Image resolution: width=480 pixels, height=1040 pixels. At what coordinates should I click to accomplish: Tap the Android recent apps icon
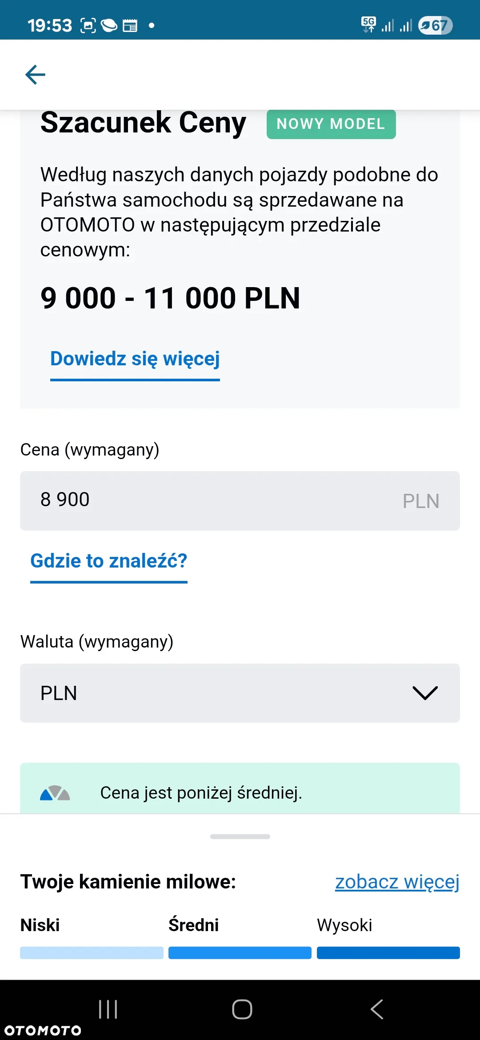pyautogui.click(x=108, y=1009)
